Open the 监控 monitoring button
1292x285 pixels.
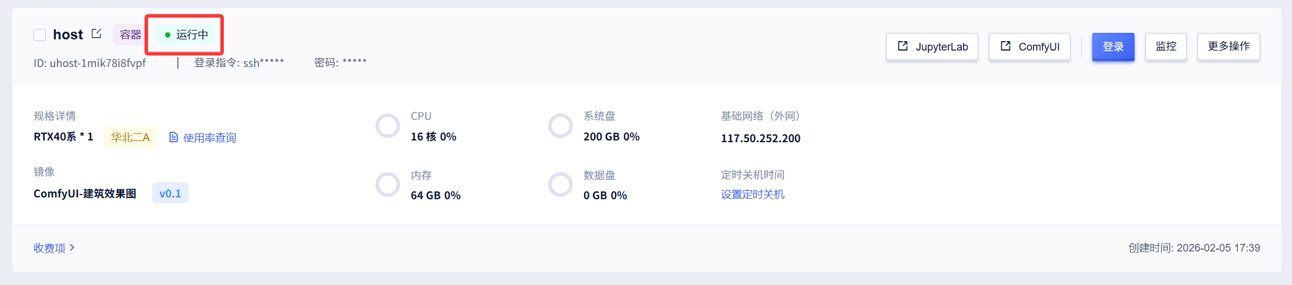click(1166, 46)
